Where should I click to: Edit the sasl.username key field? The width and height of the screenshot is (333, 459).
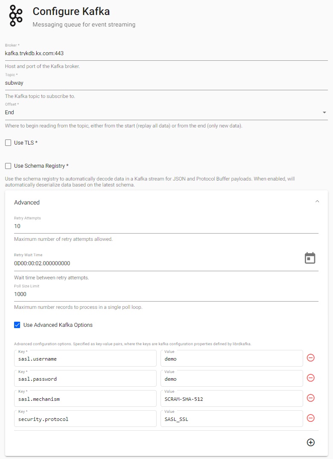85,358
